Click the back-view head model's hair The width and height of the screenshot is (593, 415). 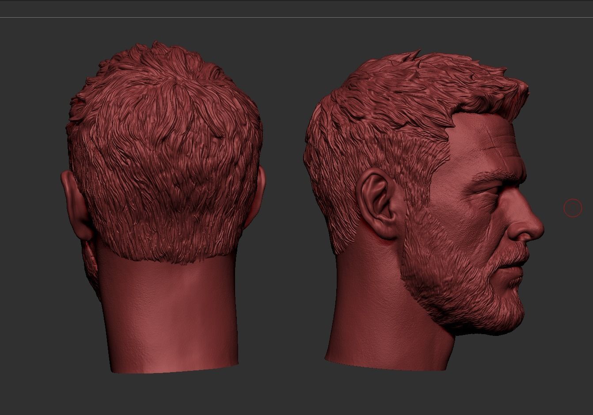point(166,152)
